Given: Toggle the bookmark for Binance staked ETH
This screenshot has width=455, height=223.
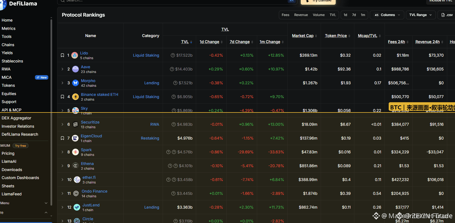Looking at the screenshot, I should click(x=62, y=97).
